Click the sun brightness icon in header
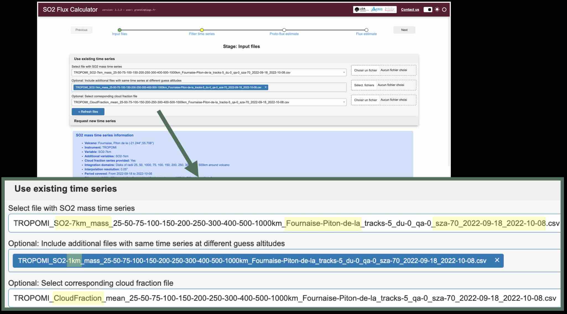This screenshot has height=314, width=567. 437,10
